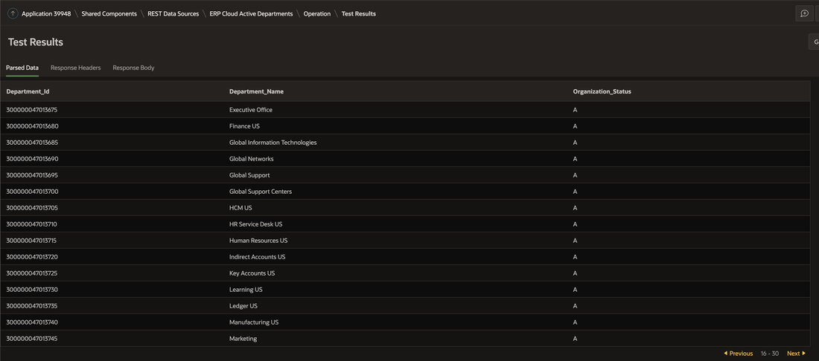Select the Parsed Data tab
819x361 pixels.
pyautogui.click(x=22, y=68)
